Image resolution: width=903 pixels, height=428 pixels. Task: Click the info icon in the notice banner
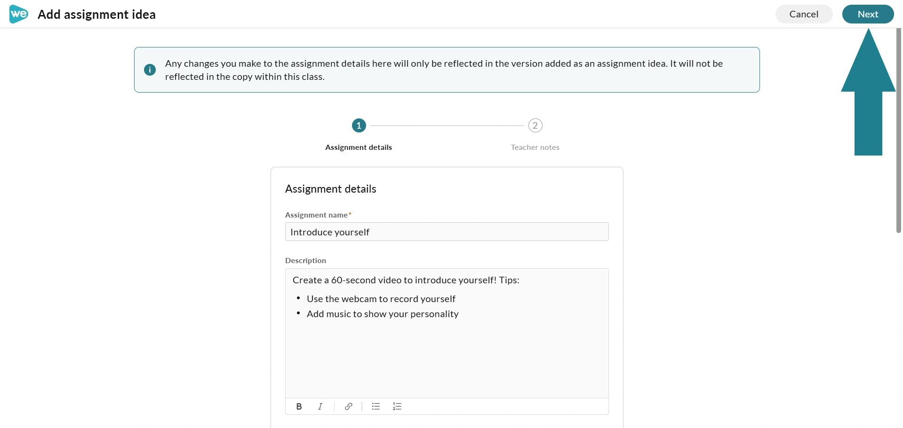click(x=150, y=70)
